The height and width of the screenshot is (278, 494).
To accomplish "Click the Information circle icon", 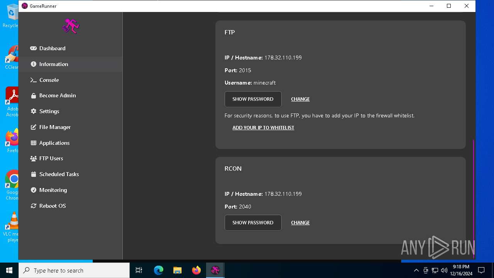I will coord(34,64).
